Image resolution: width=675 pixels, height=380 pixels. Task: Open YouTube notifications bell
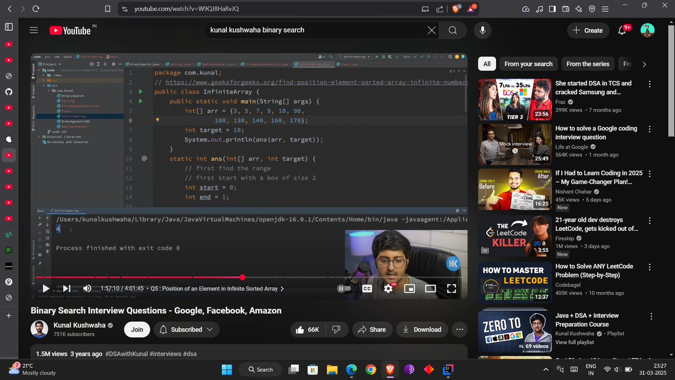[x=622, y=30]
